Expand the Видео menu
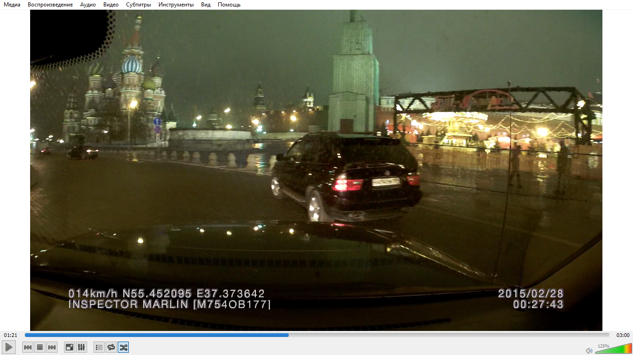Screen dimensions: 633x355 click(111, 5)
